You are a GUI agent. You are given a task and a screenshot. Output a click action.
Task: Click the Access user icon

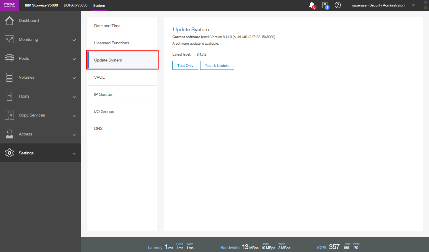[x=9, y=134]
